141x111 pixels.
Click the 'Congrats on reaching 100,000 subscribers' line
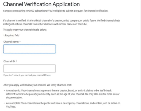56,11
